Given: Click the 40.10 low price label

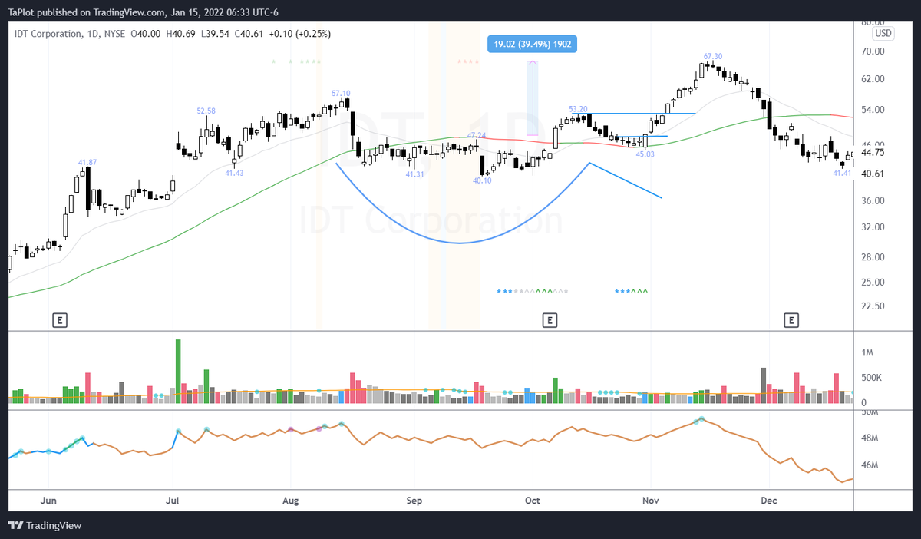Looking at the screenshot, I should coord(482,180).
